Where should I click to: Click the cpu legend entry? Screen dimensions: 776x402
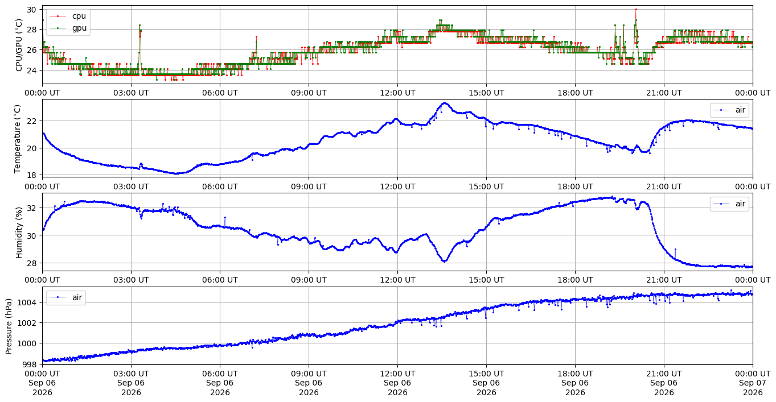(x=68, y=16)
